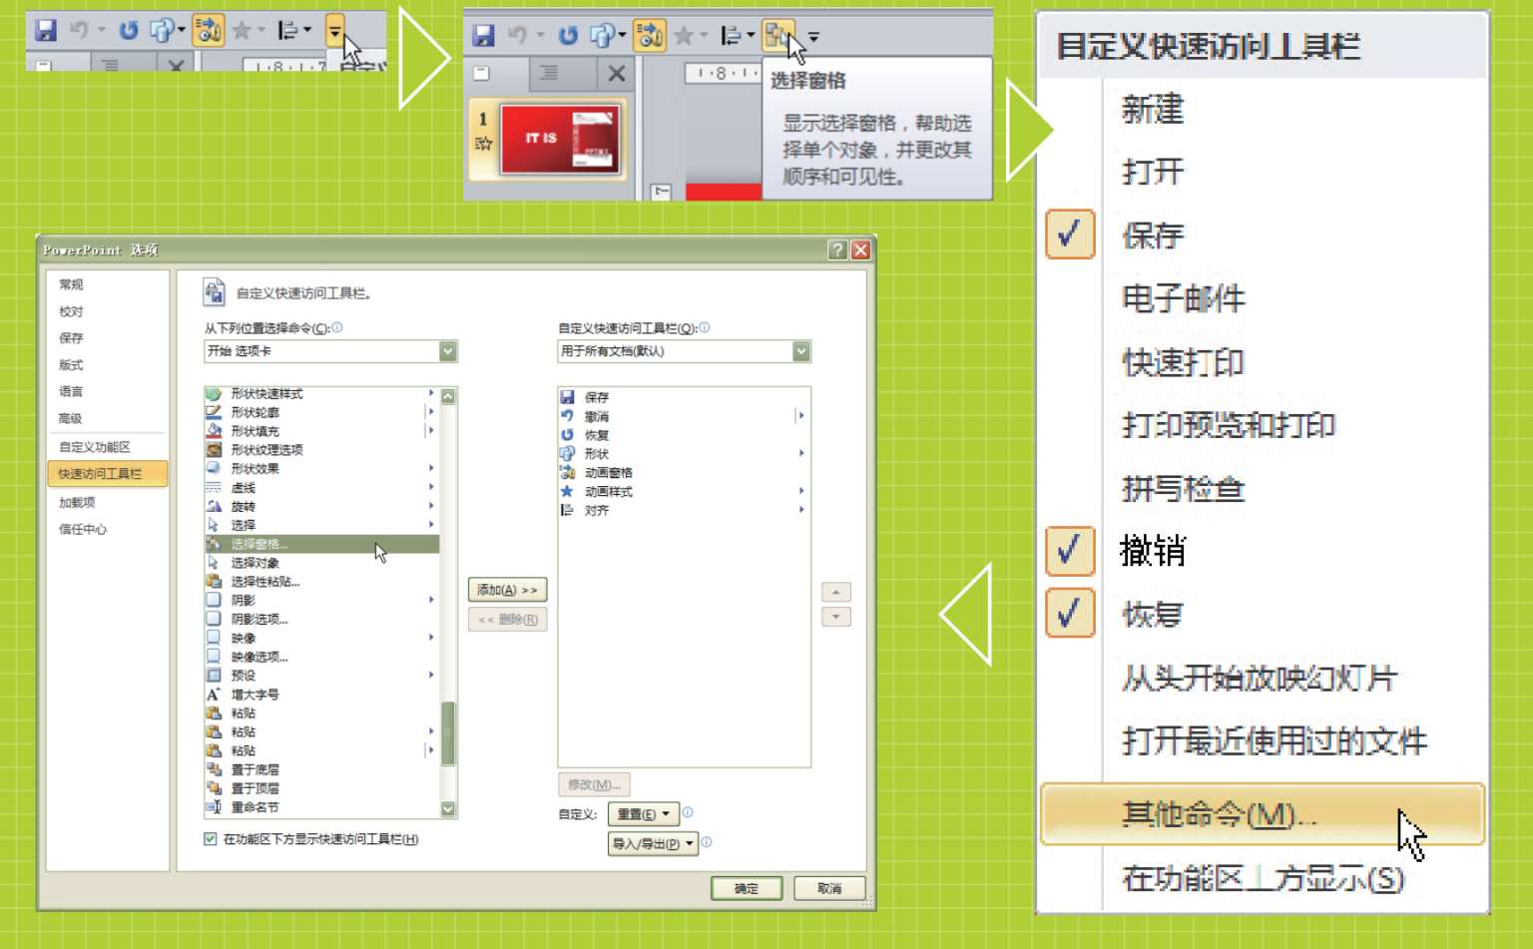Switch to 自定义功能区 category in options dialog
This screenshot has height=949, width=1533.
95,447
